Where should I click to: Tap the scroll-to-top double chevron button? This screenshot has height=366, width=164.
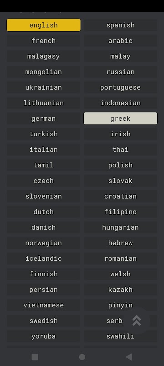tap(137, 321)
